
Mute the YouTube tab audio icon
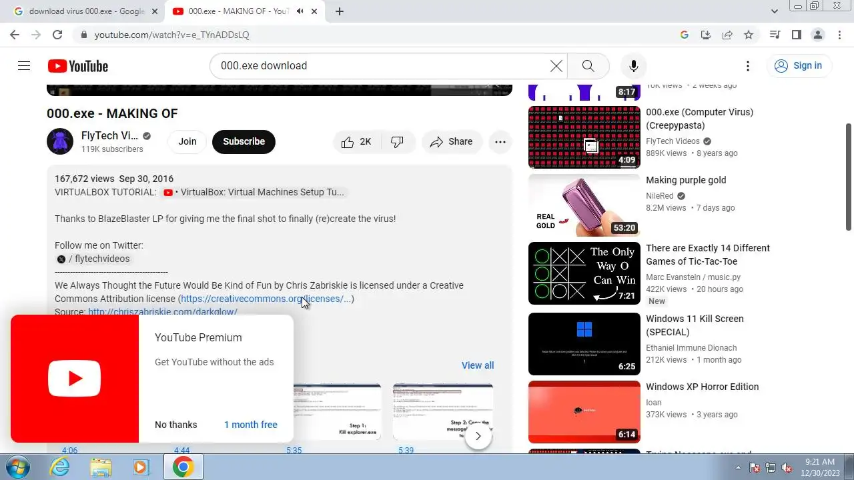click(x=300, y=11)
